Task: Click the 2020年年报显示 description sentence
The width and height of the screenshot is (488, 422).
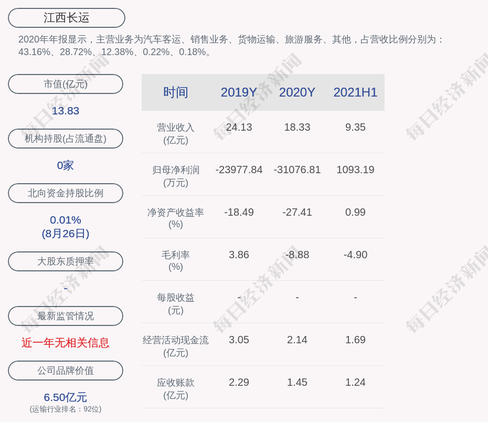Action: pyautogui.click(x=230, y=39)
